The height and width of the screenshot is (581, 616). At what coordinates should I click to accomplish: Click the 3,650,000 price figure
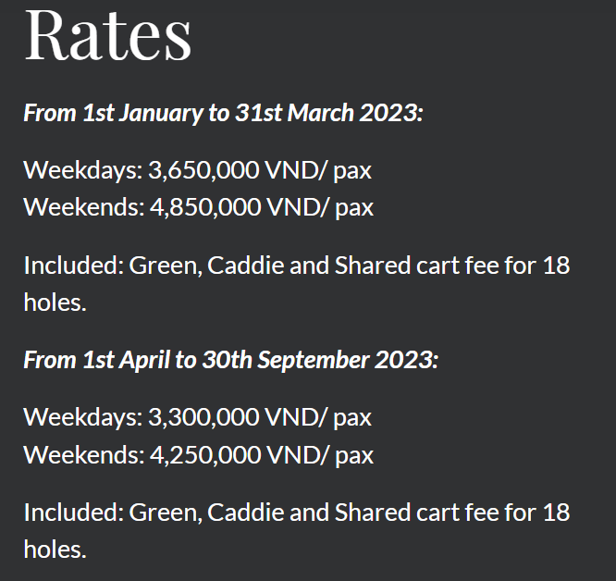coord(203,170)
